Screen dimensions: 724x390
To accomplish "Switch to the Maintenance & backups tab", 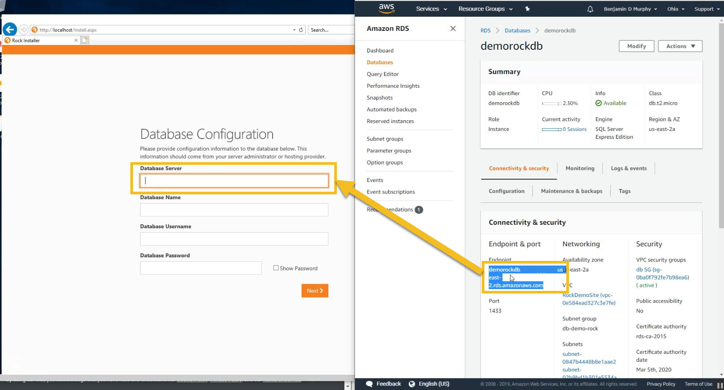I will tap(572, 191).
